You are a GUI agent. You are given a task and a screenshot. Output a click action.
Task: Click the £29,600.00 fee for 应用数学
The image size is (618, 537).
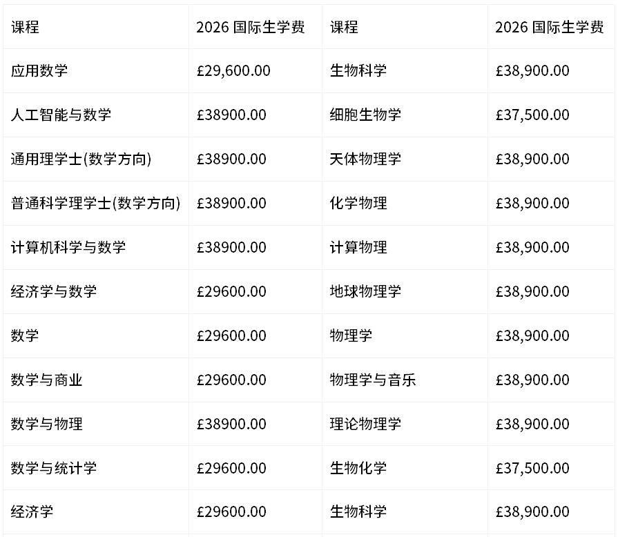233,70
